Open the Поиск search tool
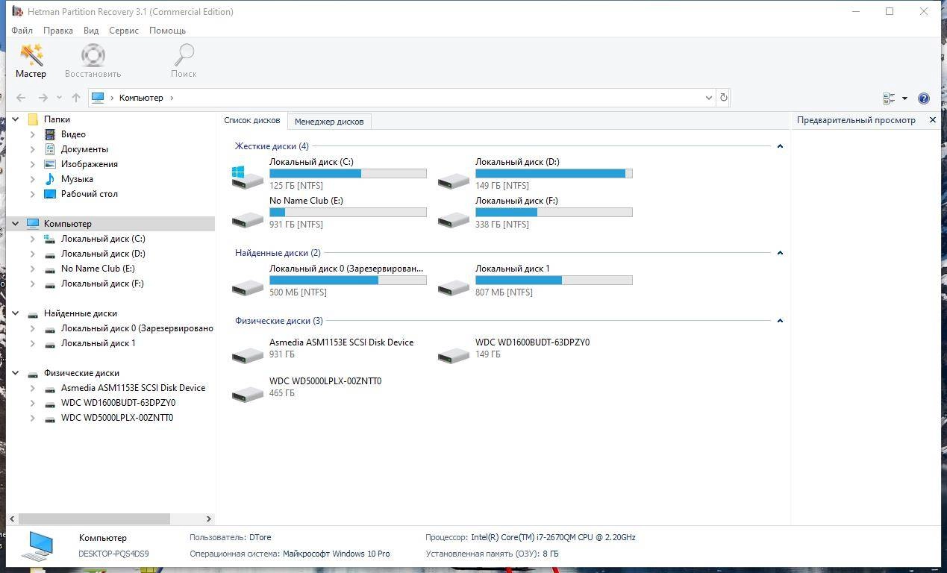947x573 pixels. (x=184, y=61)
